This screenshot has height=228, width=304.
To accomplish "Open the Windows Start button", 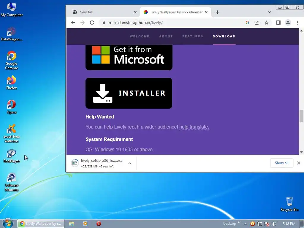I will pyautogui.click(x=8, y=223).
